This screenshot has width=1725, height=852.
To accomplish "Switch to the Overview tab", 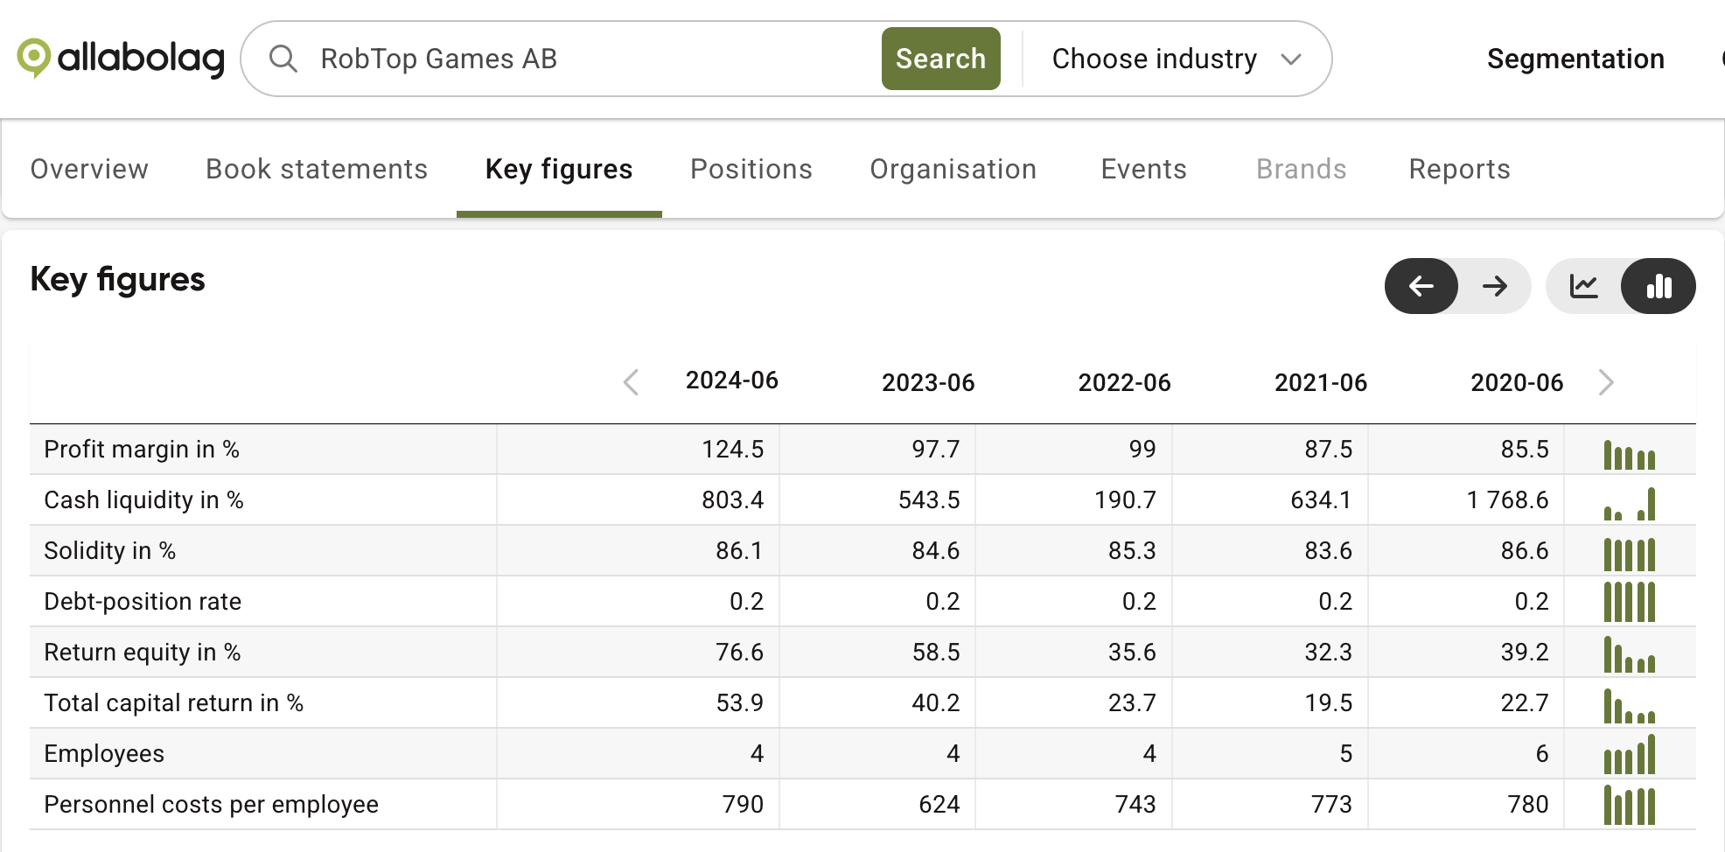I will [89, 169].
